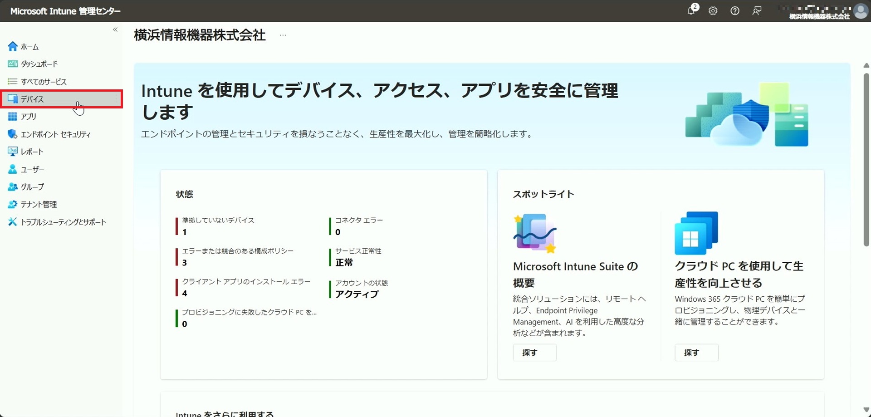Click Microsoft Intune 管理センター header title
The width and height of the screenshot is (871, 417).
pos(65,11)
